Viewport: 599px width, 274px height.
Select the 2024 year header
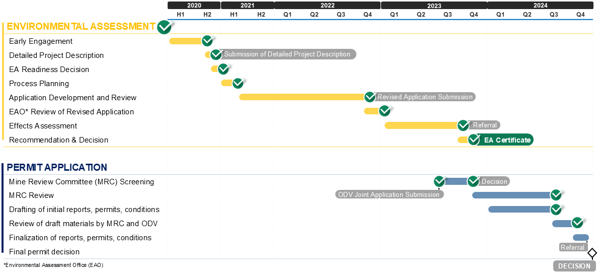tap(540, 6)
